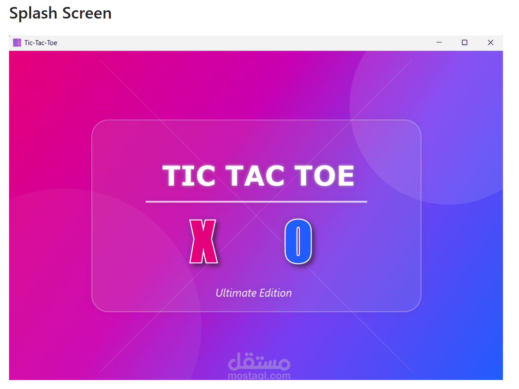
Task: Click the Tic-Tac-Toe window title text
Action: click(x=41, y=42)
